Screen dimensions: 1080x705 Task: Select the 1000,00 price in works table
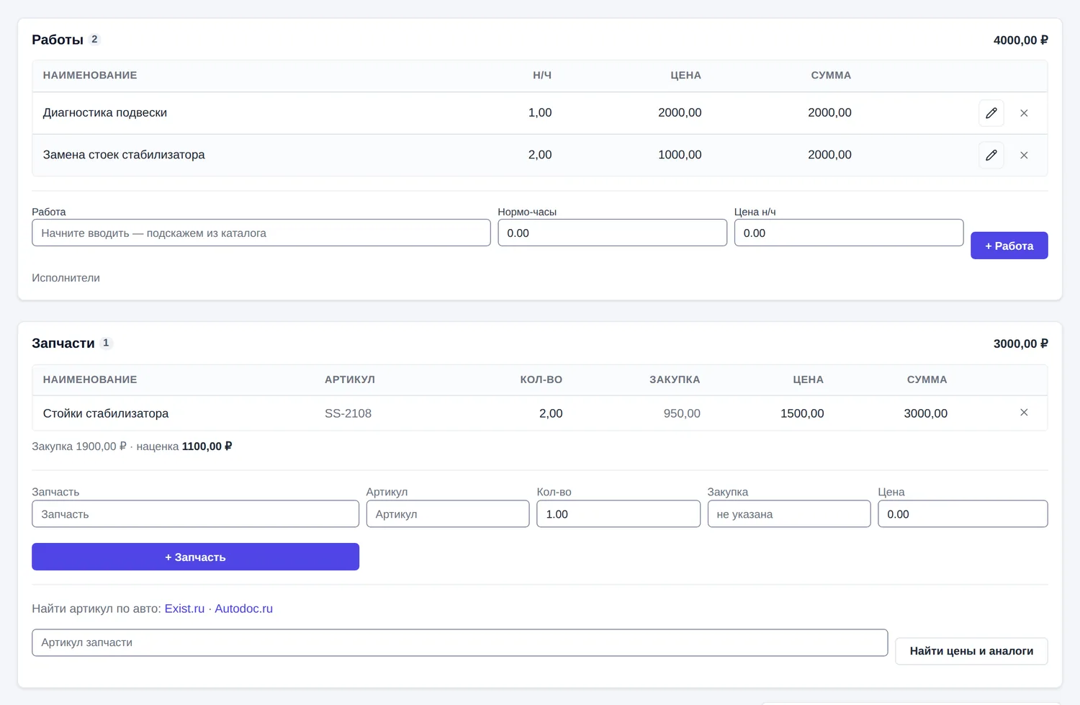click(x=680, y=155)
